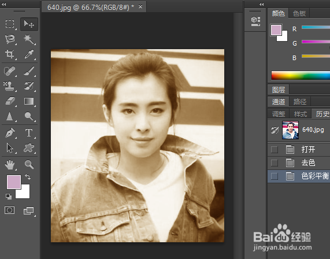Click background swatch in 颜色 panel

[284, 38]
